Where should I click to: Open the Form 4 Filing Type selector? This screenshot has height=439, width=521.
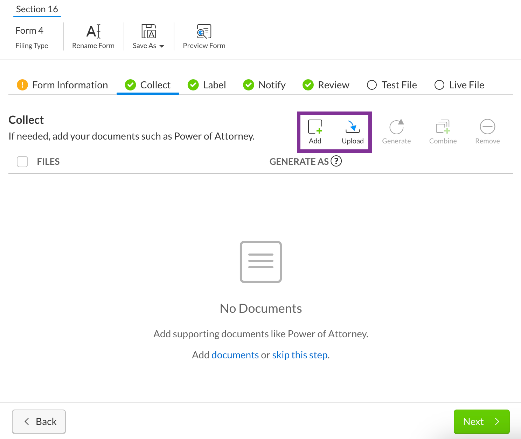pos(32,37)
